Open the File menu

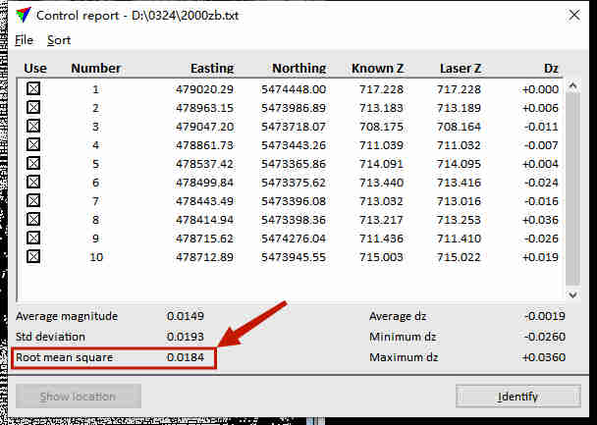point(25,40)
